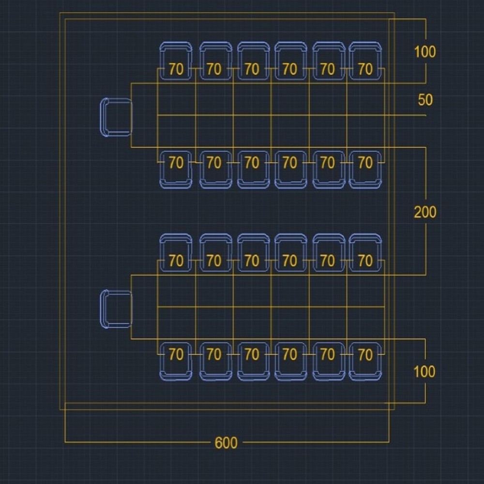Click the topmost 100 dimension text
Image resolution: width=484 pixels, height=484 pixels.
(x=424, y=52)
